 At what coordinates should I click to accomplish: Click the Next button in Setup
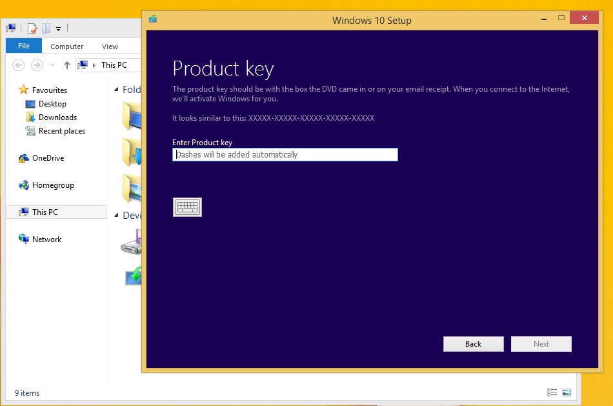(541, 344)
